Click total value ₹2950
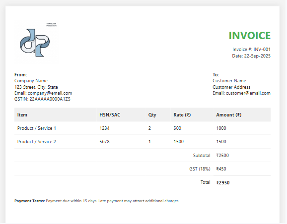This screenshot has width=287, height=224. 223,183
